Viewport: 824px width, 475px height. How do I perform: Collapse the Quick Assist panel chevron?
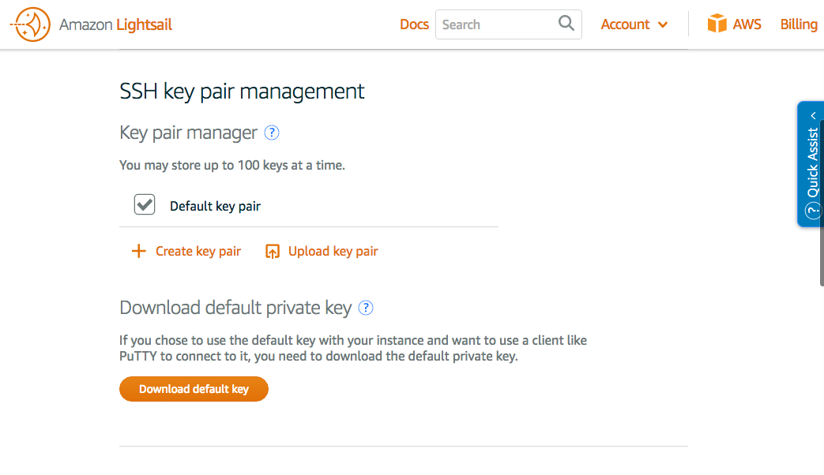click(813, 116)
